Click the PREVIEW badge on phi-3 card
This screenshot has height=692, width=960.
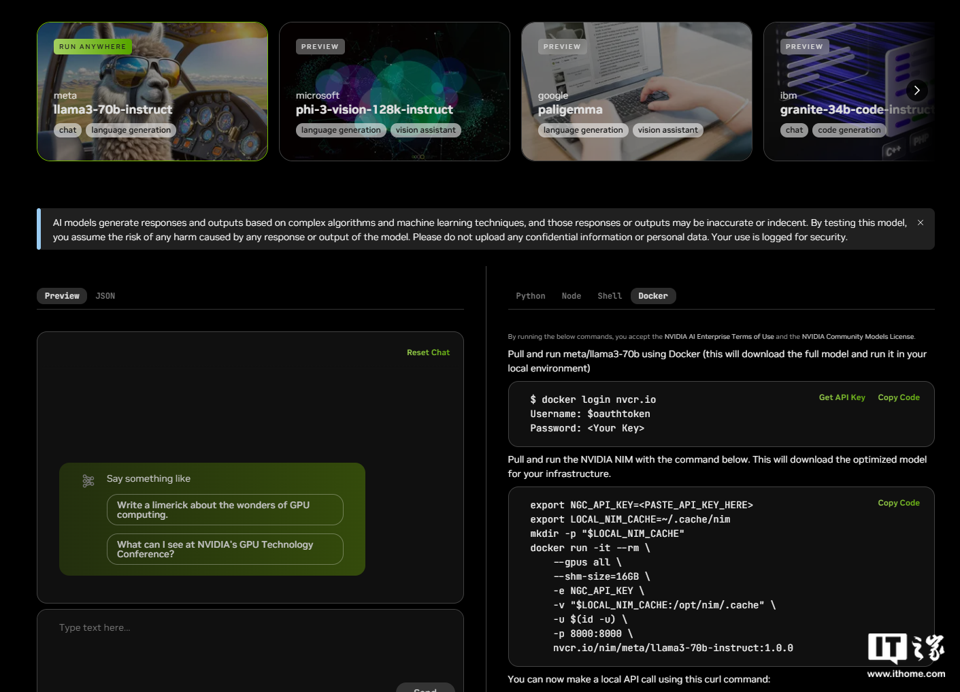click(320, 47)
